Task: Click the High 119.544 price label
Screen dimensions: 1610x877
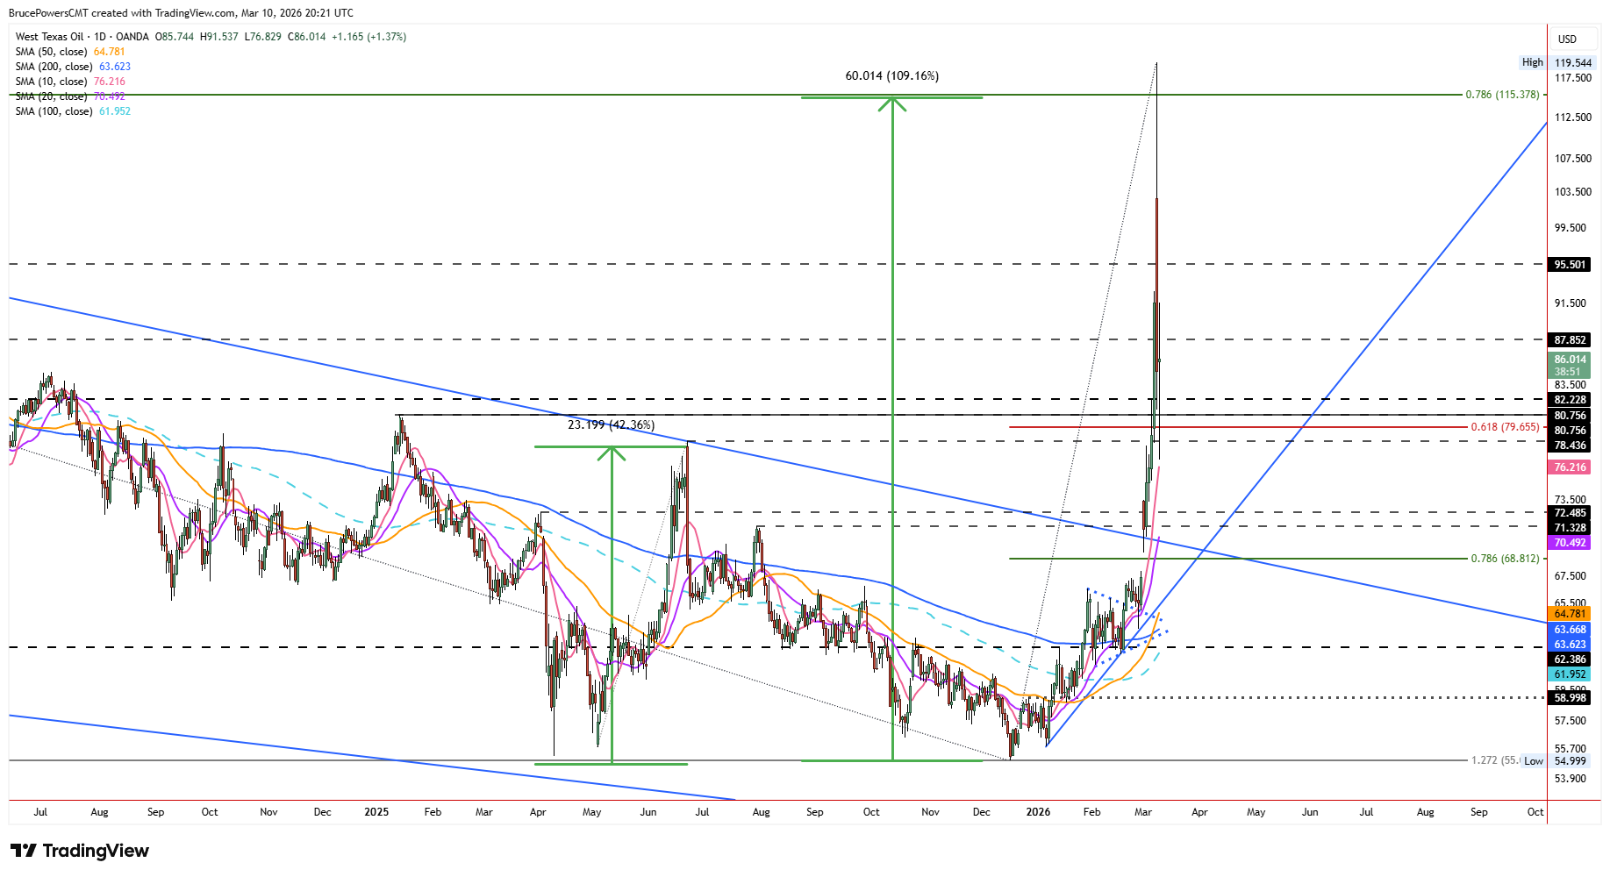Action: (1556, 62)
